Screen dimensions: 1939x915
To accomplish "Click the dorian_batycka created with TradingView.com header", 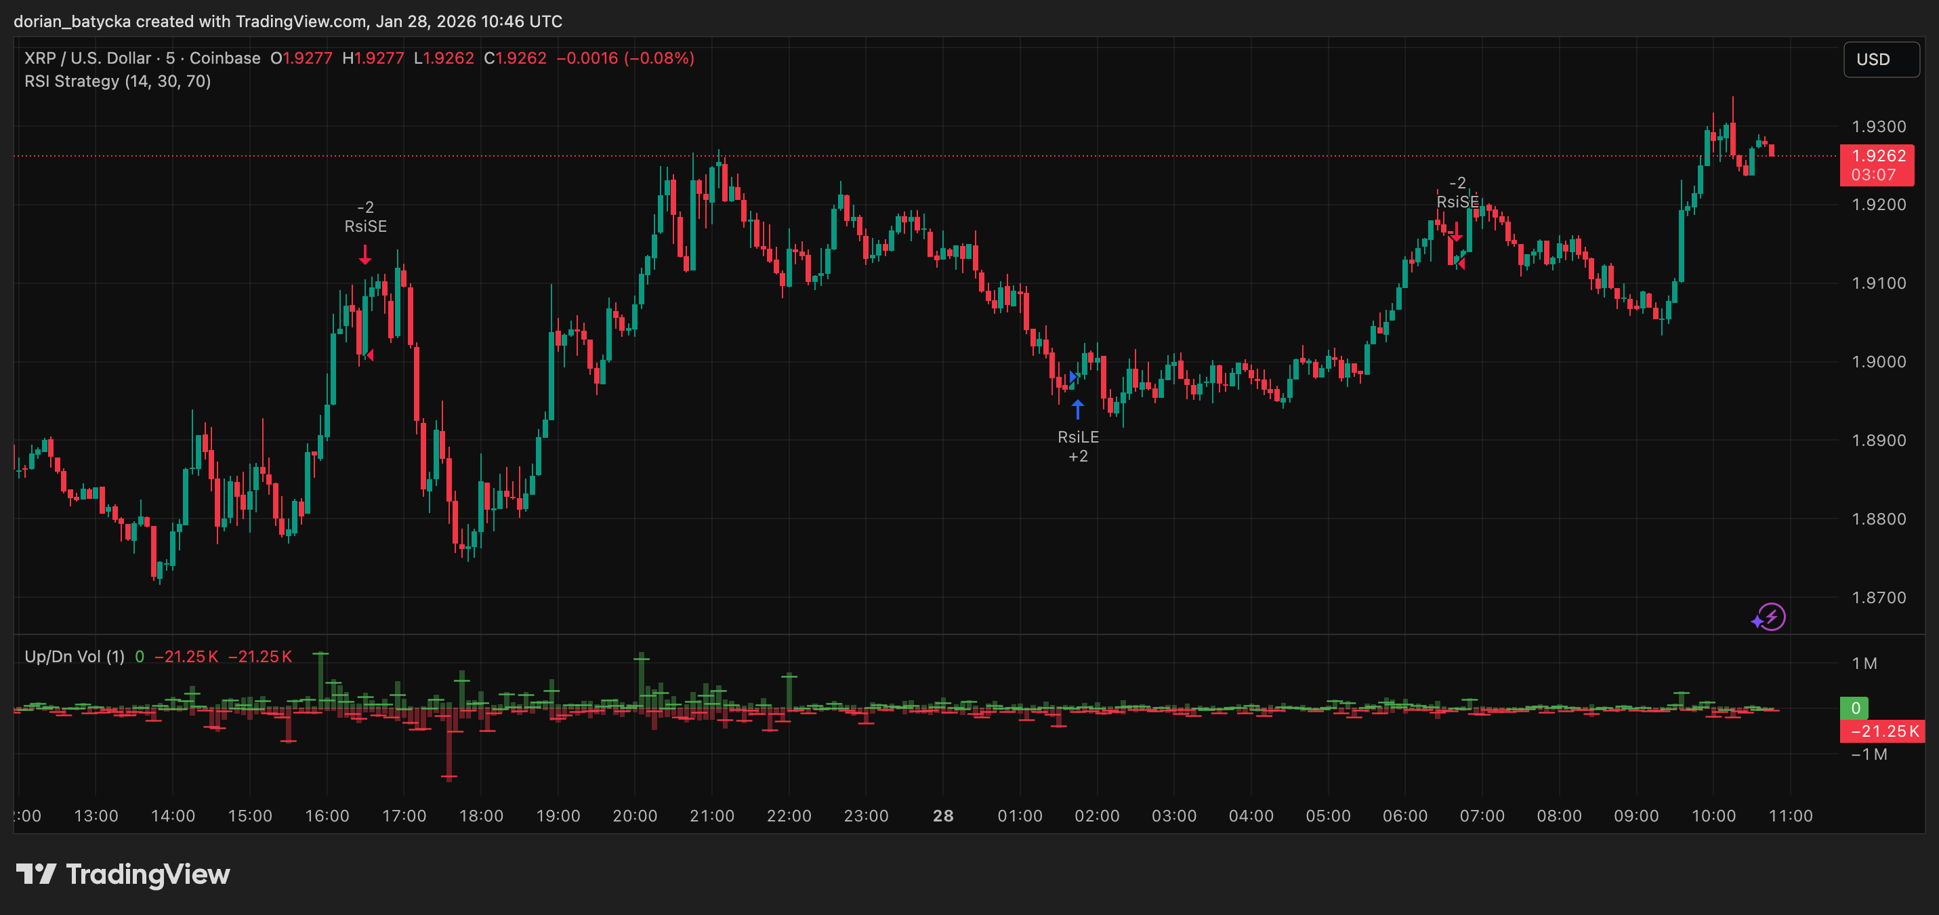I will [x=287, y=21].
